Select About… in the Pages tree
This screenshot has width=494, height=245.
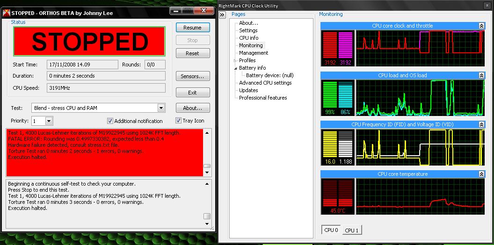[x=248, y=23]
